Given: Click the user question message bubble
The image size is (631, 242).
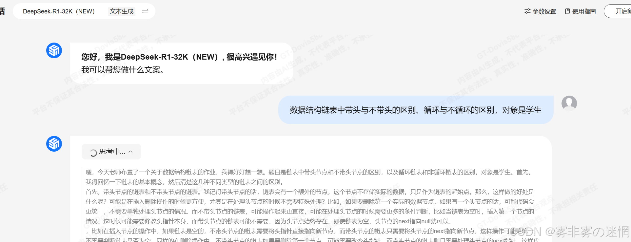Looking at the screenshot, I should pyautogui.click(x=416, y=110).
